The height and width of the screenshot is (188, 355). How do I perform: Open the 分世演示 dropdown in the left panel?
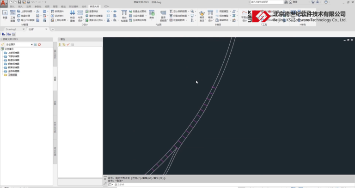32,44
